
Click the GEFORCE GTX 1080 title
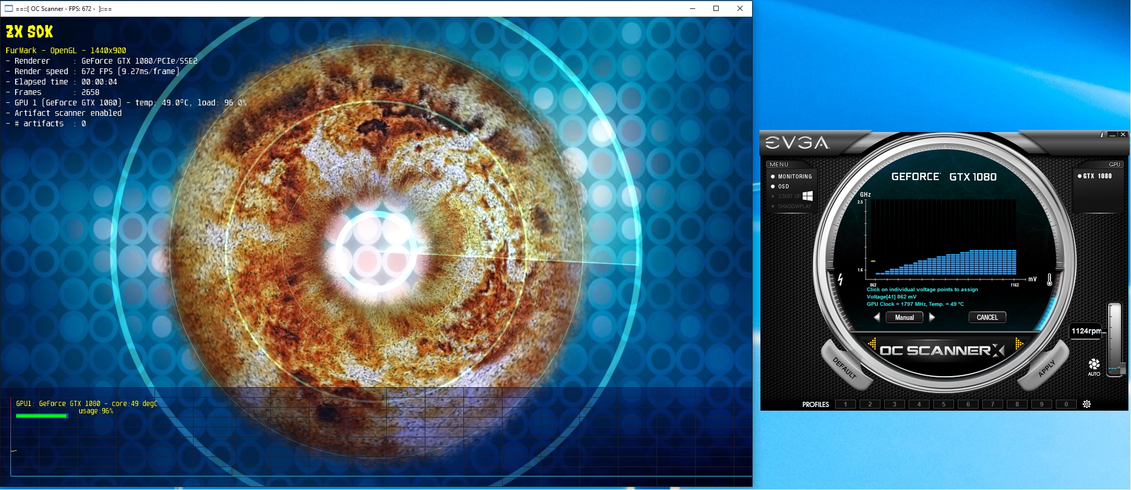(x=944, y=177)
